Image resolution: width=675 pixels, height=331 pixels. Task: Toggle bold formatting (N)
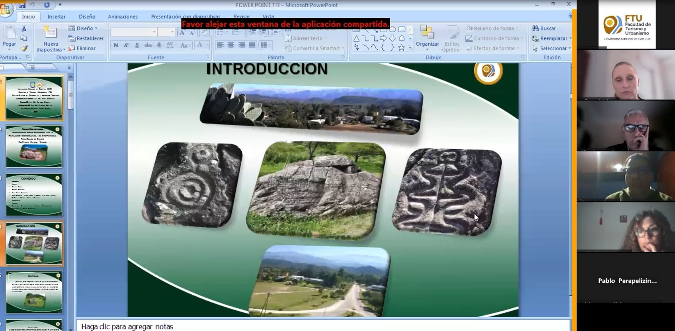pyautogui.click(x=116, y=45)
